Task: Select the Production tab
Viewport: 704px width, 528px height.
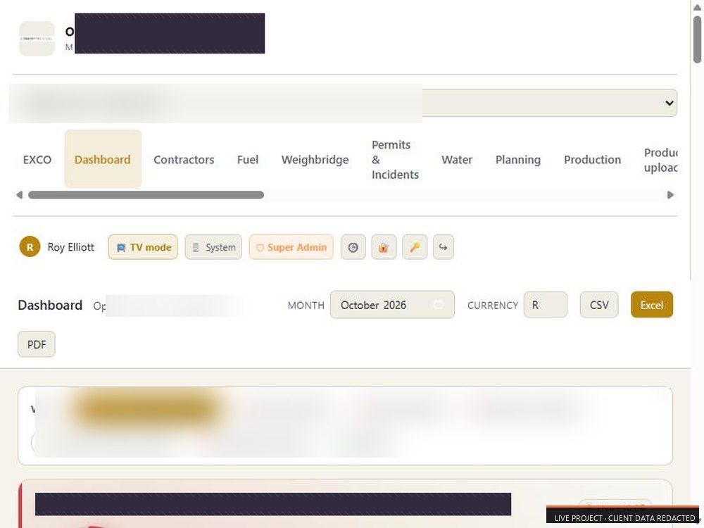Action: [x=592, y=160]
